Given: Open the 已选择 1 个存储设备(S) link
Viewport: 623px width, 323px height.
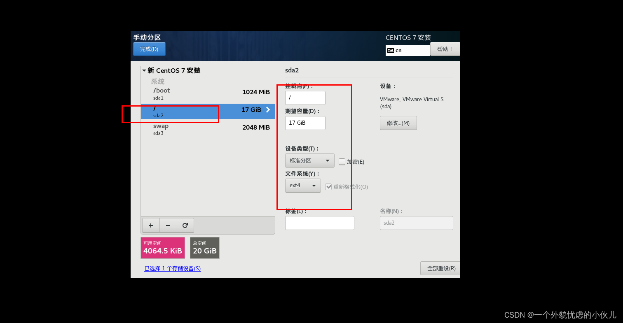Looking at the screenshot, I should point(173,268).
